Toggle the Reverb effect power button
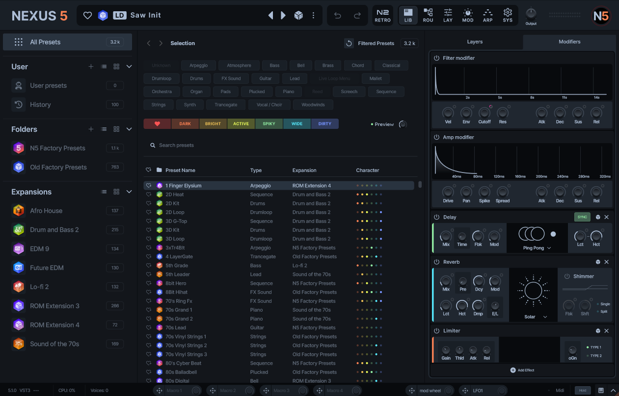The image size is (619, 396). click(436, 262)
